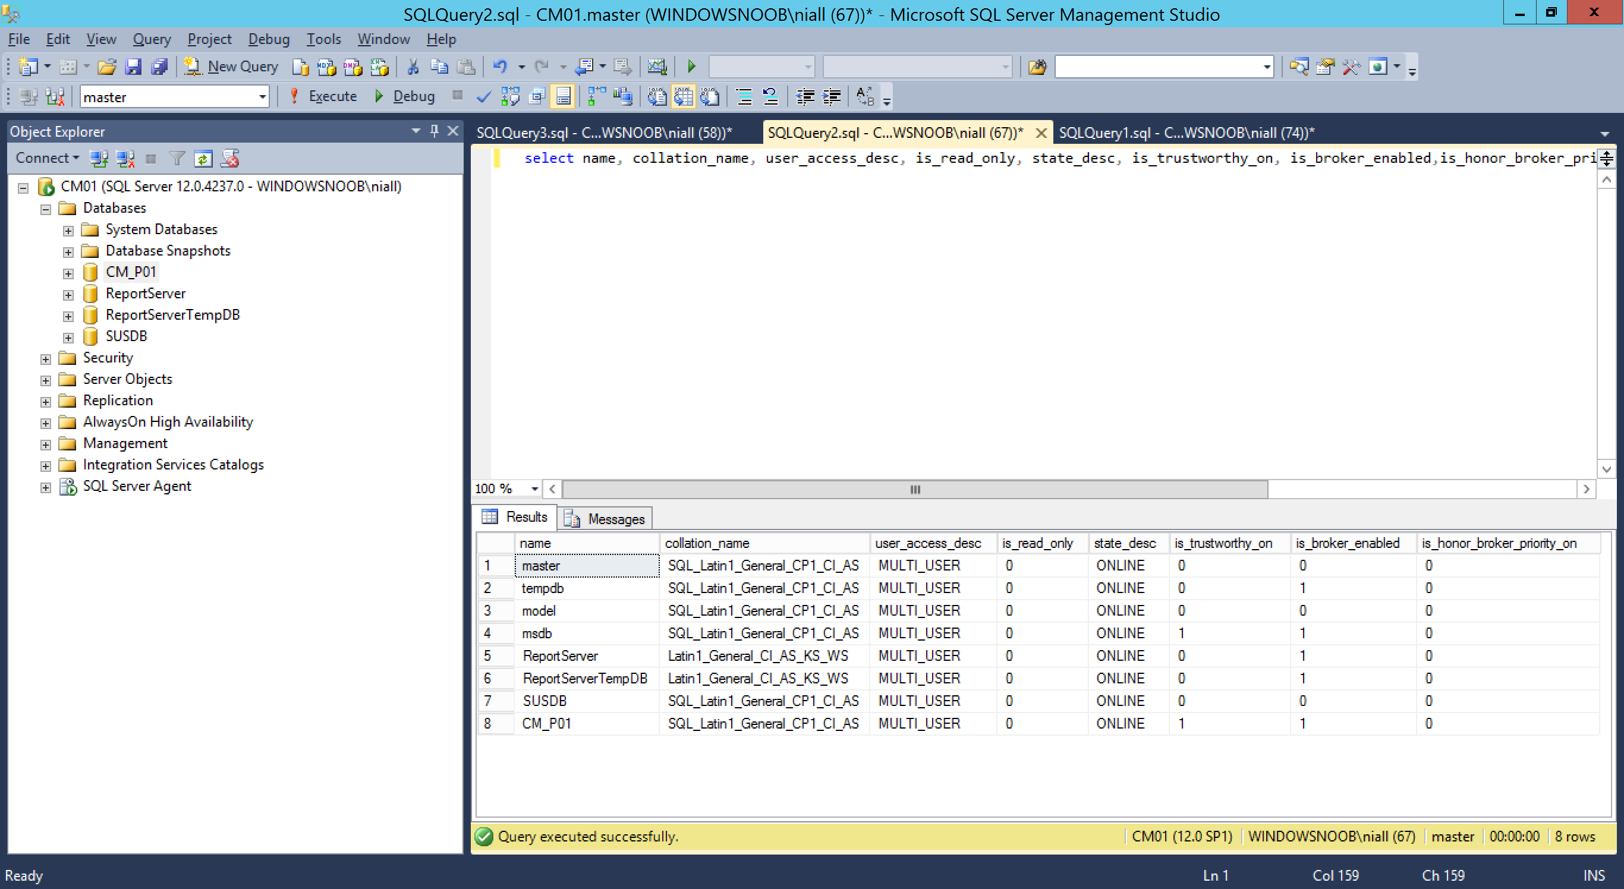Toggle Results to Text mode
This screenshot has height=889, width=1624.
click(657, 96)
